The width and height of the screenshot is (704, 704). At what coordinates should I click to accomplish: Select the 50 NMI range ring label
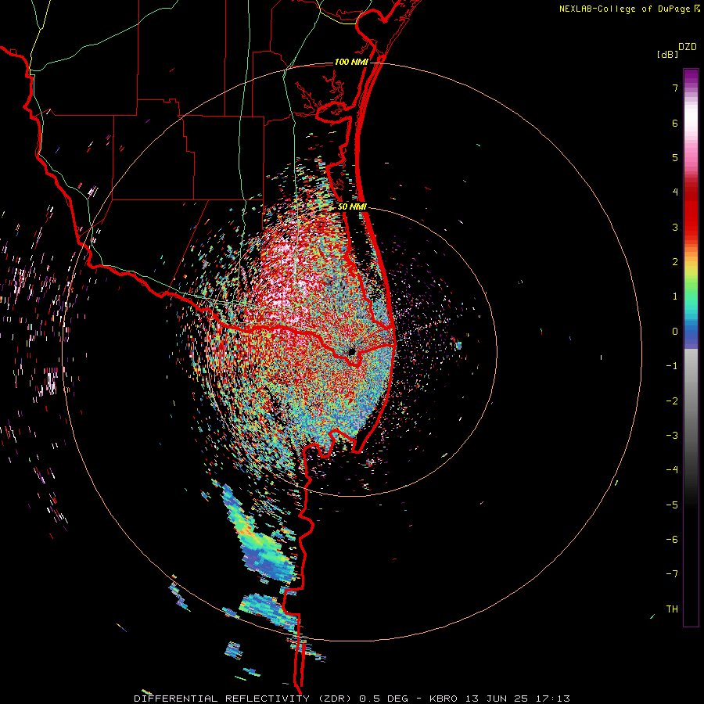pyautogui.click(x=352, y=207)
